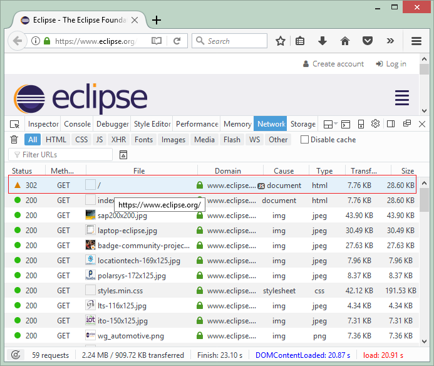Clear network requests with trash icon
This screenshot has width=434, height=366.
(x=14, y=139)
